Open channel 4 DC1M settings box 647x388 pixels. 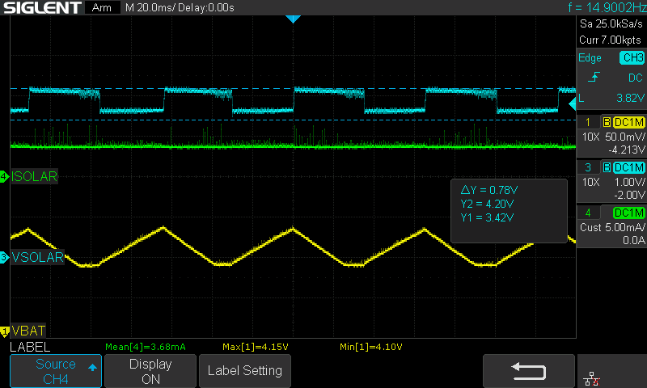tap(611, 221)
